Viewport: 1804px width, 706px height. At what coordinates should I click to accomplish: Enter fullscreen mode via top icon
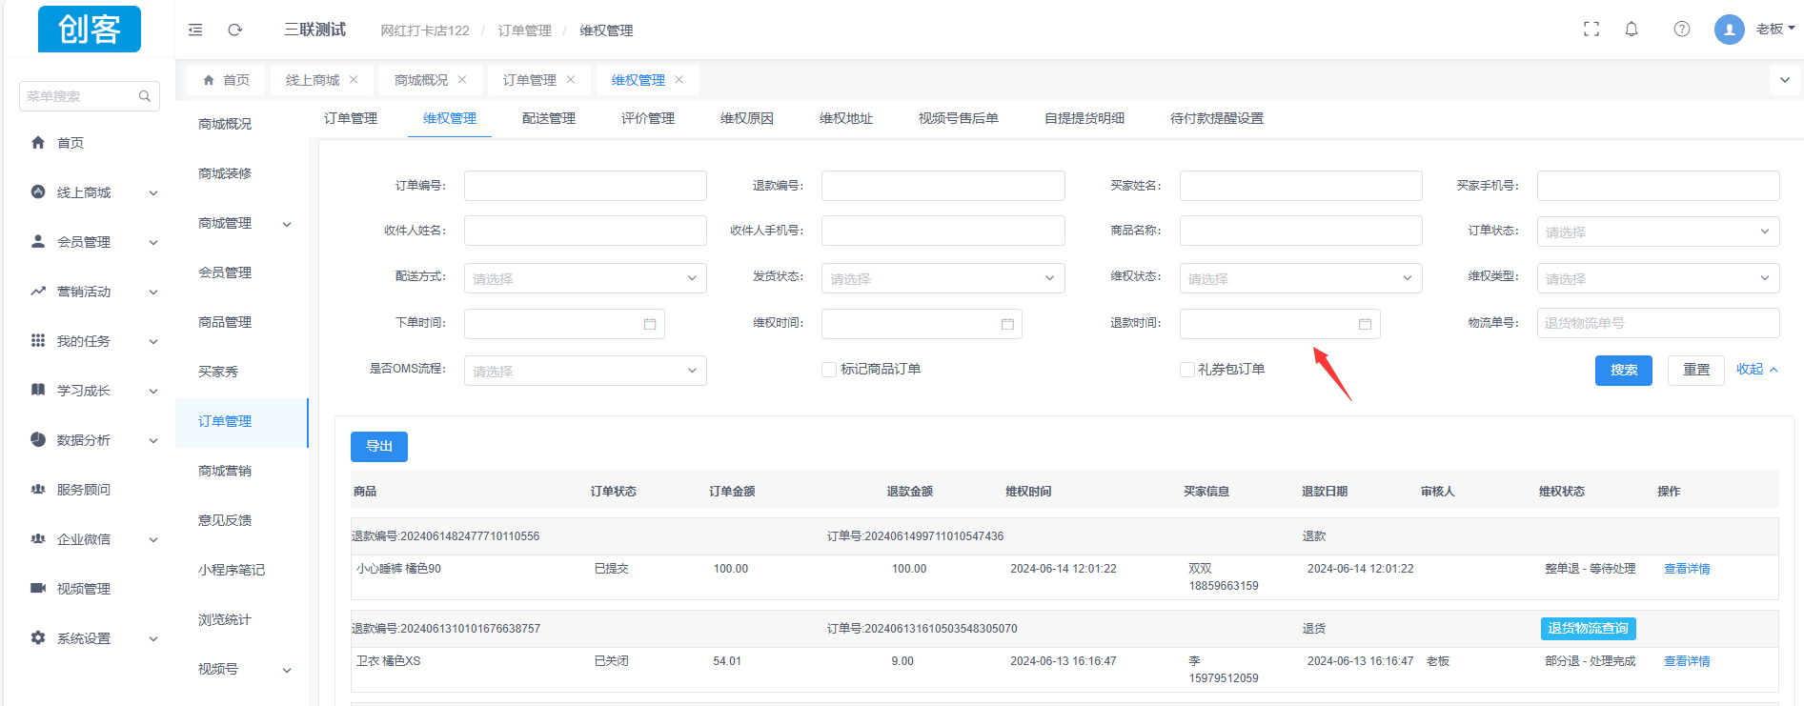coord(1591,30)
